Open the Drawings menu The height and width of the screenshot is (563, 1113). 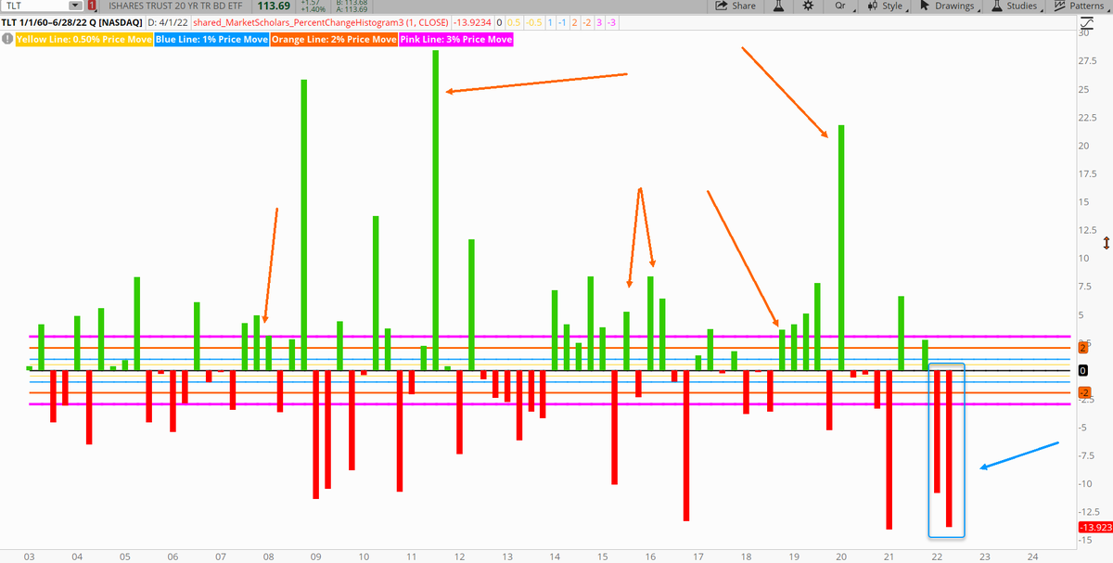click(951, 6)
